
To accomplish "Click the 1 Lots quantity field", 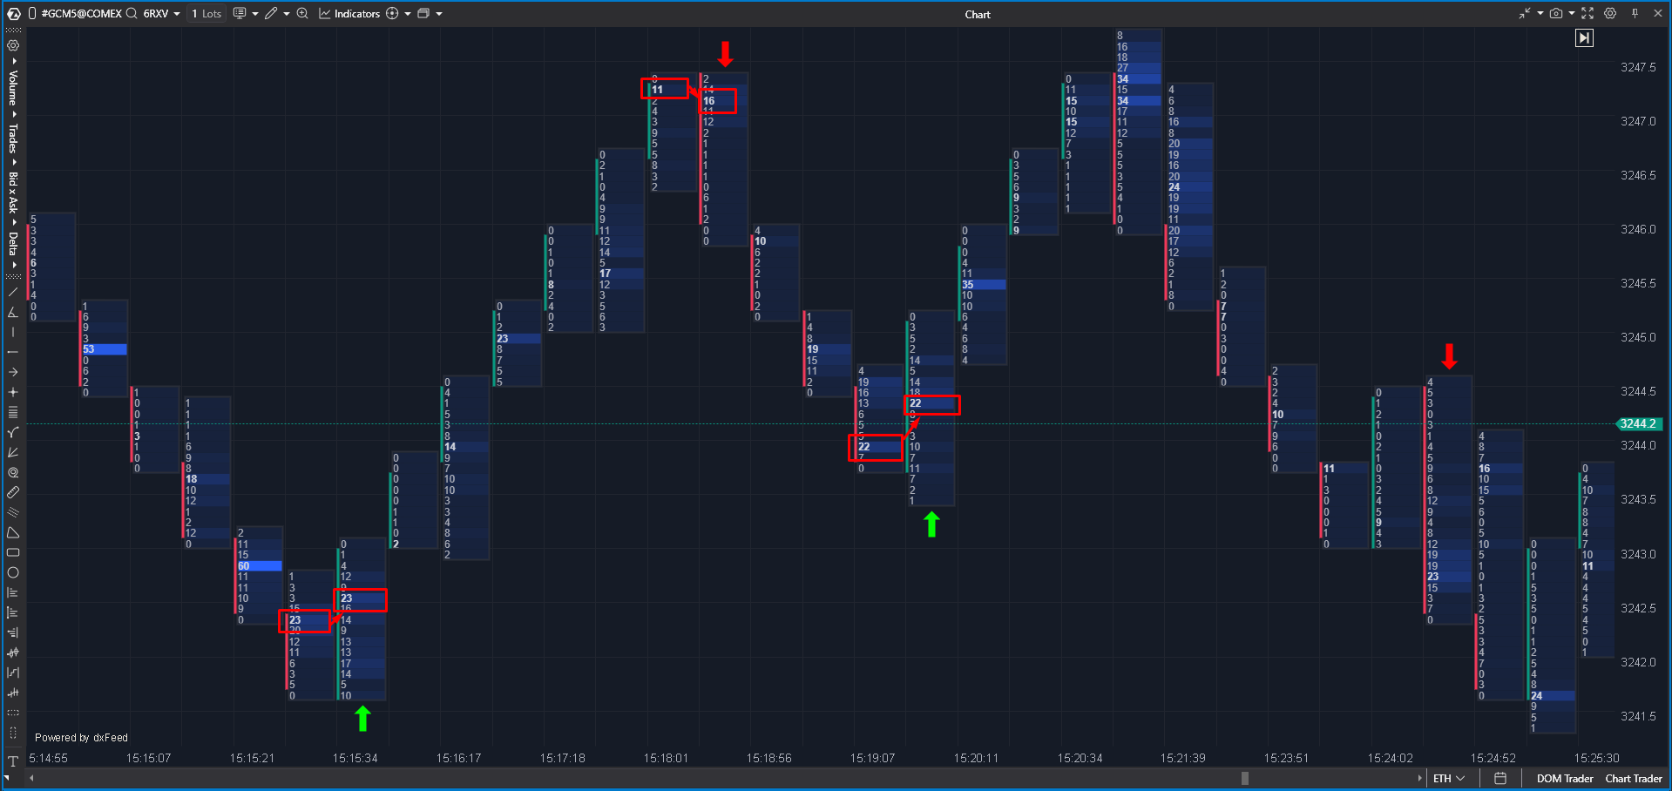I will [x=206, y=14].
